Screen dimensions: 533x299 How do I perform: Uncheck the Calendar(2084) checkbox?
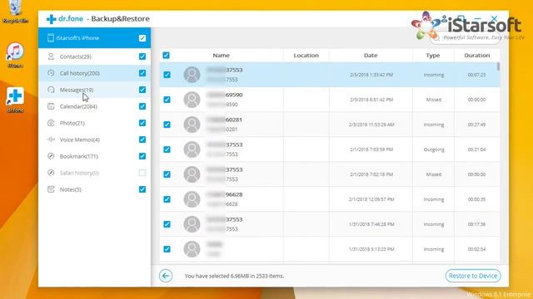pos(142,106)
